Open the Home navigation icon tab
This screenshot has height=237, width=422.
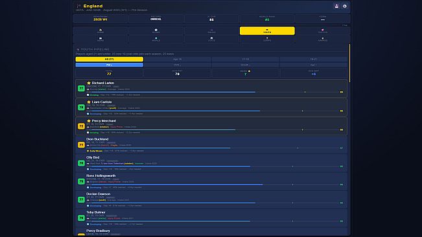coord(100,31)
